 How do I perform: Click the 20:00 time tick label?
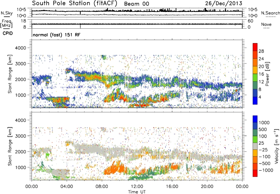pyautogui.click(x=207, y=187)
